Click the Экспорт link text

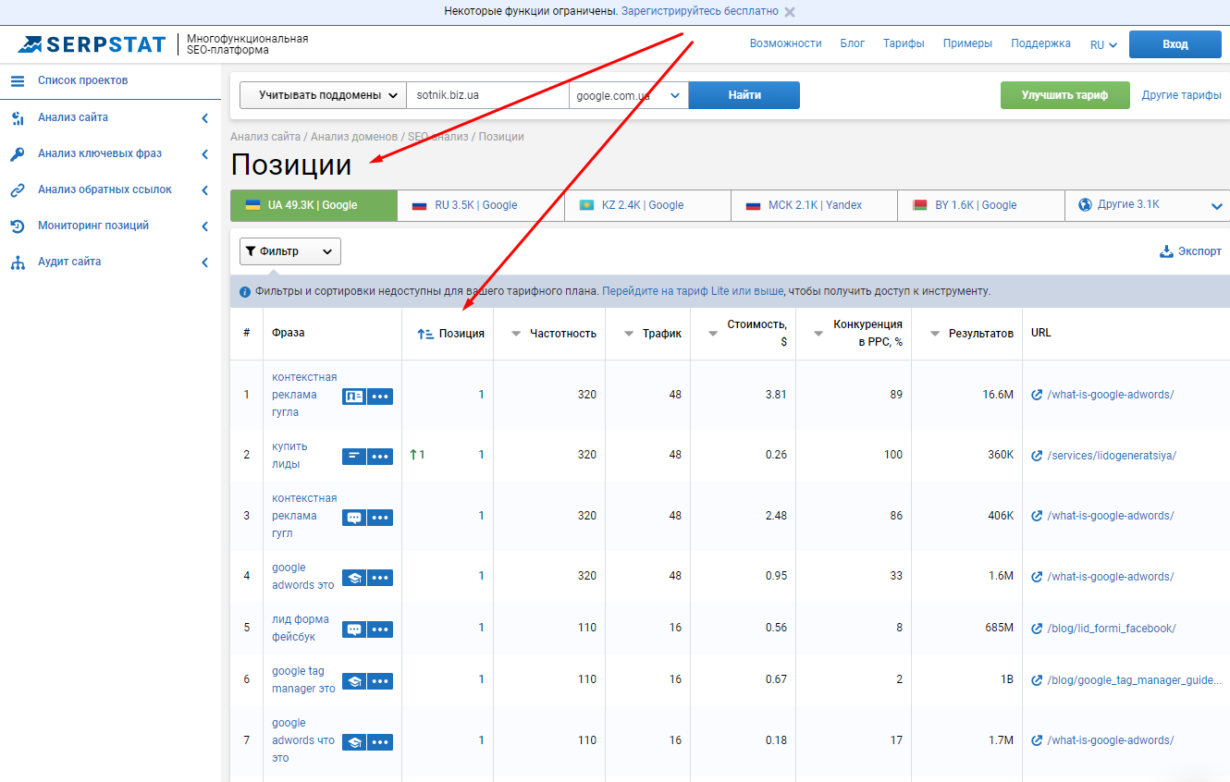click(x=1199, y=251)
